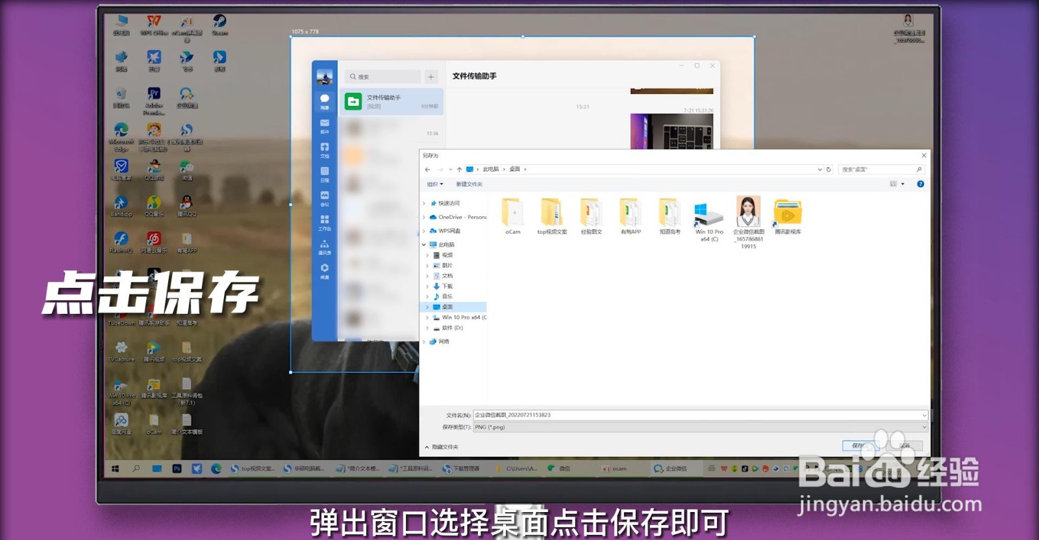Screen dimensions: 1039x540
Task: Select 文档 in the navigation tree
Action: point(447,276)
